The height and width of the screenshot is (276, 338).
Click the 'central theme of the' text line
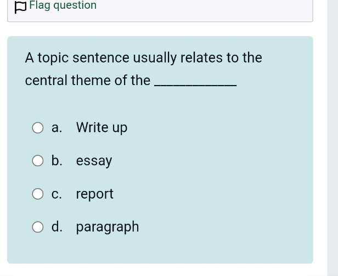pos(88,81)
